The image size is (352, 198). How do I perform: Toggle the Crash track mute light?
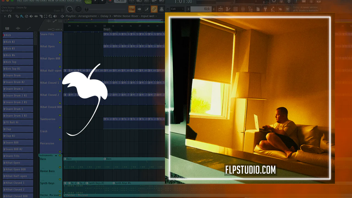coord(60,139)
